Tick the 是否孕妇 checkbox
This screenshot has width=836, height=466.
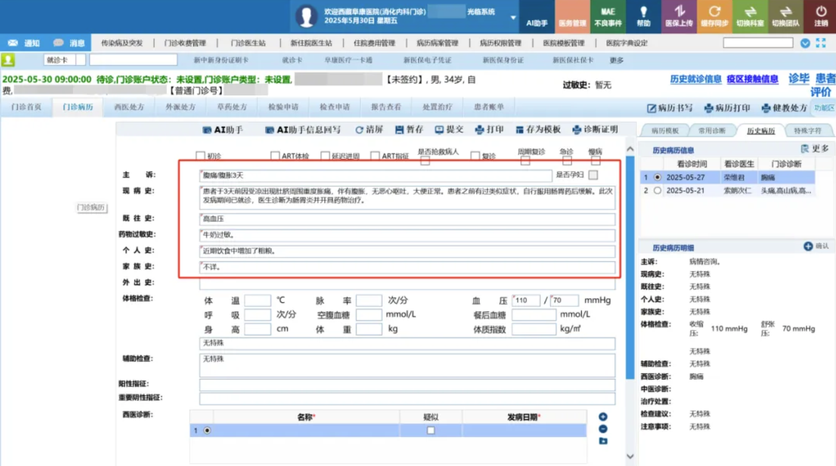pos(593,175)
